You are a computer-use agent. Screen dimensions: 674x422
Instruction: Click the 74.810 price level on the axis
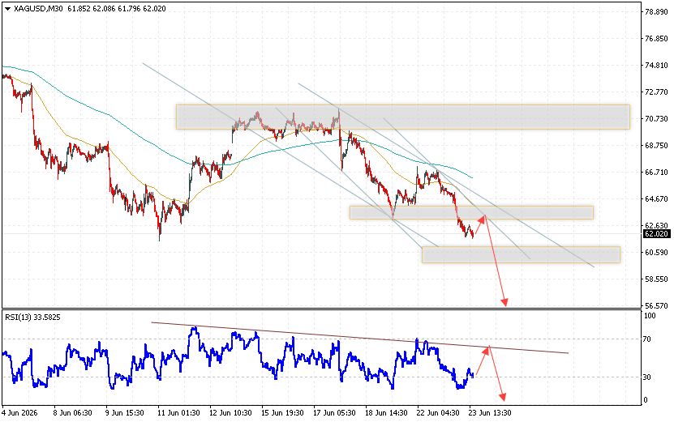tap(656, 66)
